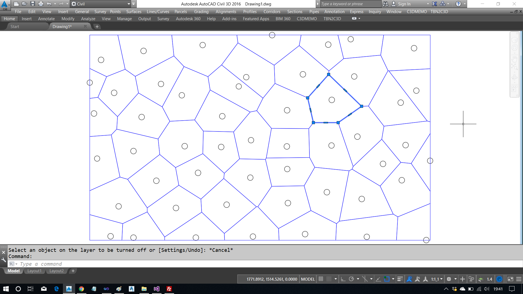This screenshot has width=523, height=294.
Task: Click the Undo arrow icon
Action: tap(49, 4)
